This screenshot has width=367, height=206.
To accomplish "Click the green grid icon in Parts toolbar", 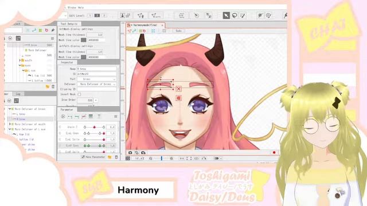I will (x=40, y=30).
